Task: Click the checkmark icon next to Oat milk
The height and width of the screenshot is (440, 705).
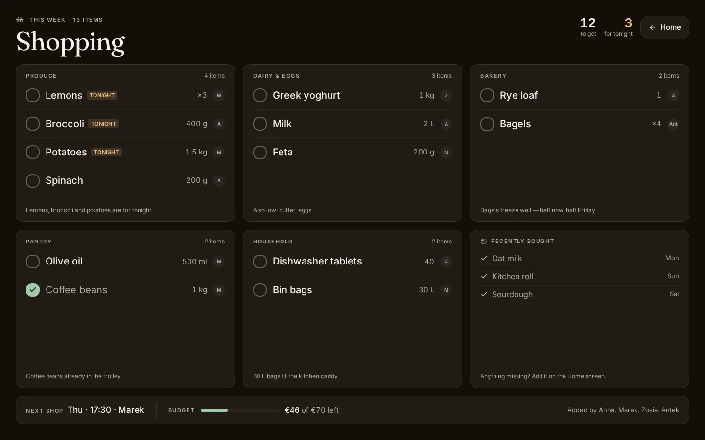Action: (484, 258)
